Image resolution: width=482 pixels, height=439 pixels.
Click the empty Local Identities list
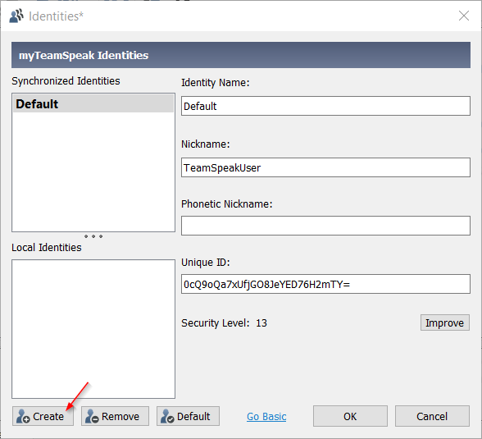[93, 329]
